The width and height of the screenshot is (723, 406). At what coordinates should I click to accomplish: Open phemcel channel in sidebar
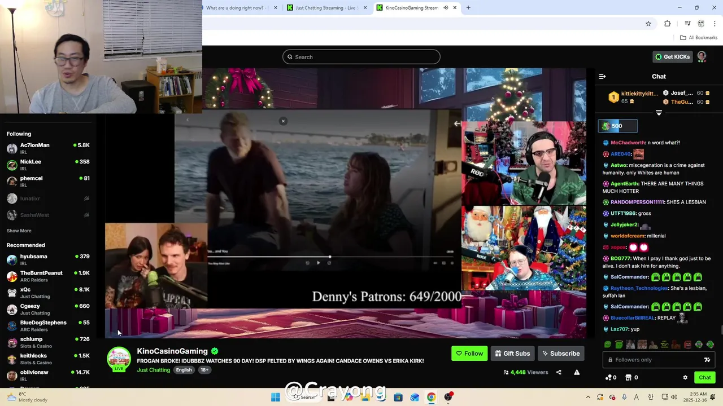pos(48,181)
